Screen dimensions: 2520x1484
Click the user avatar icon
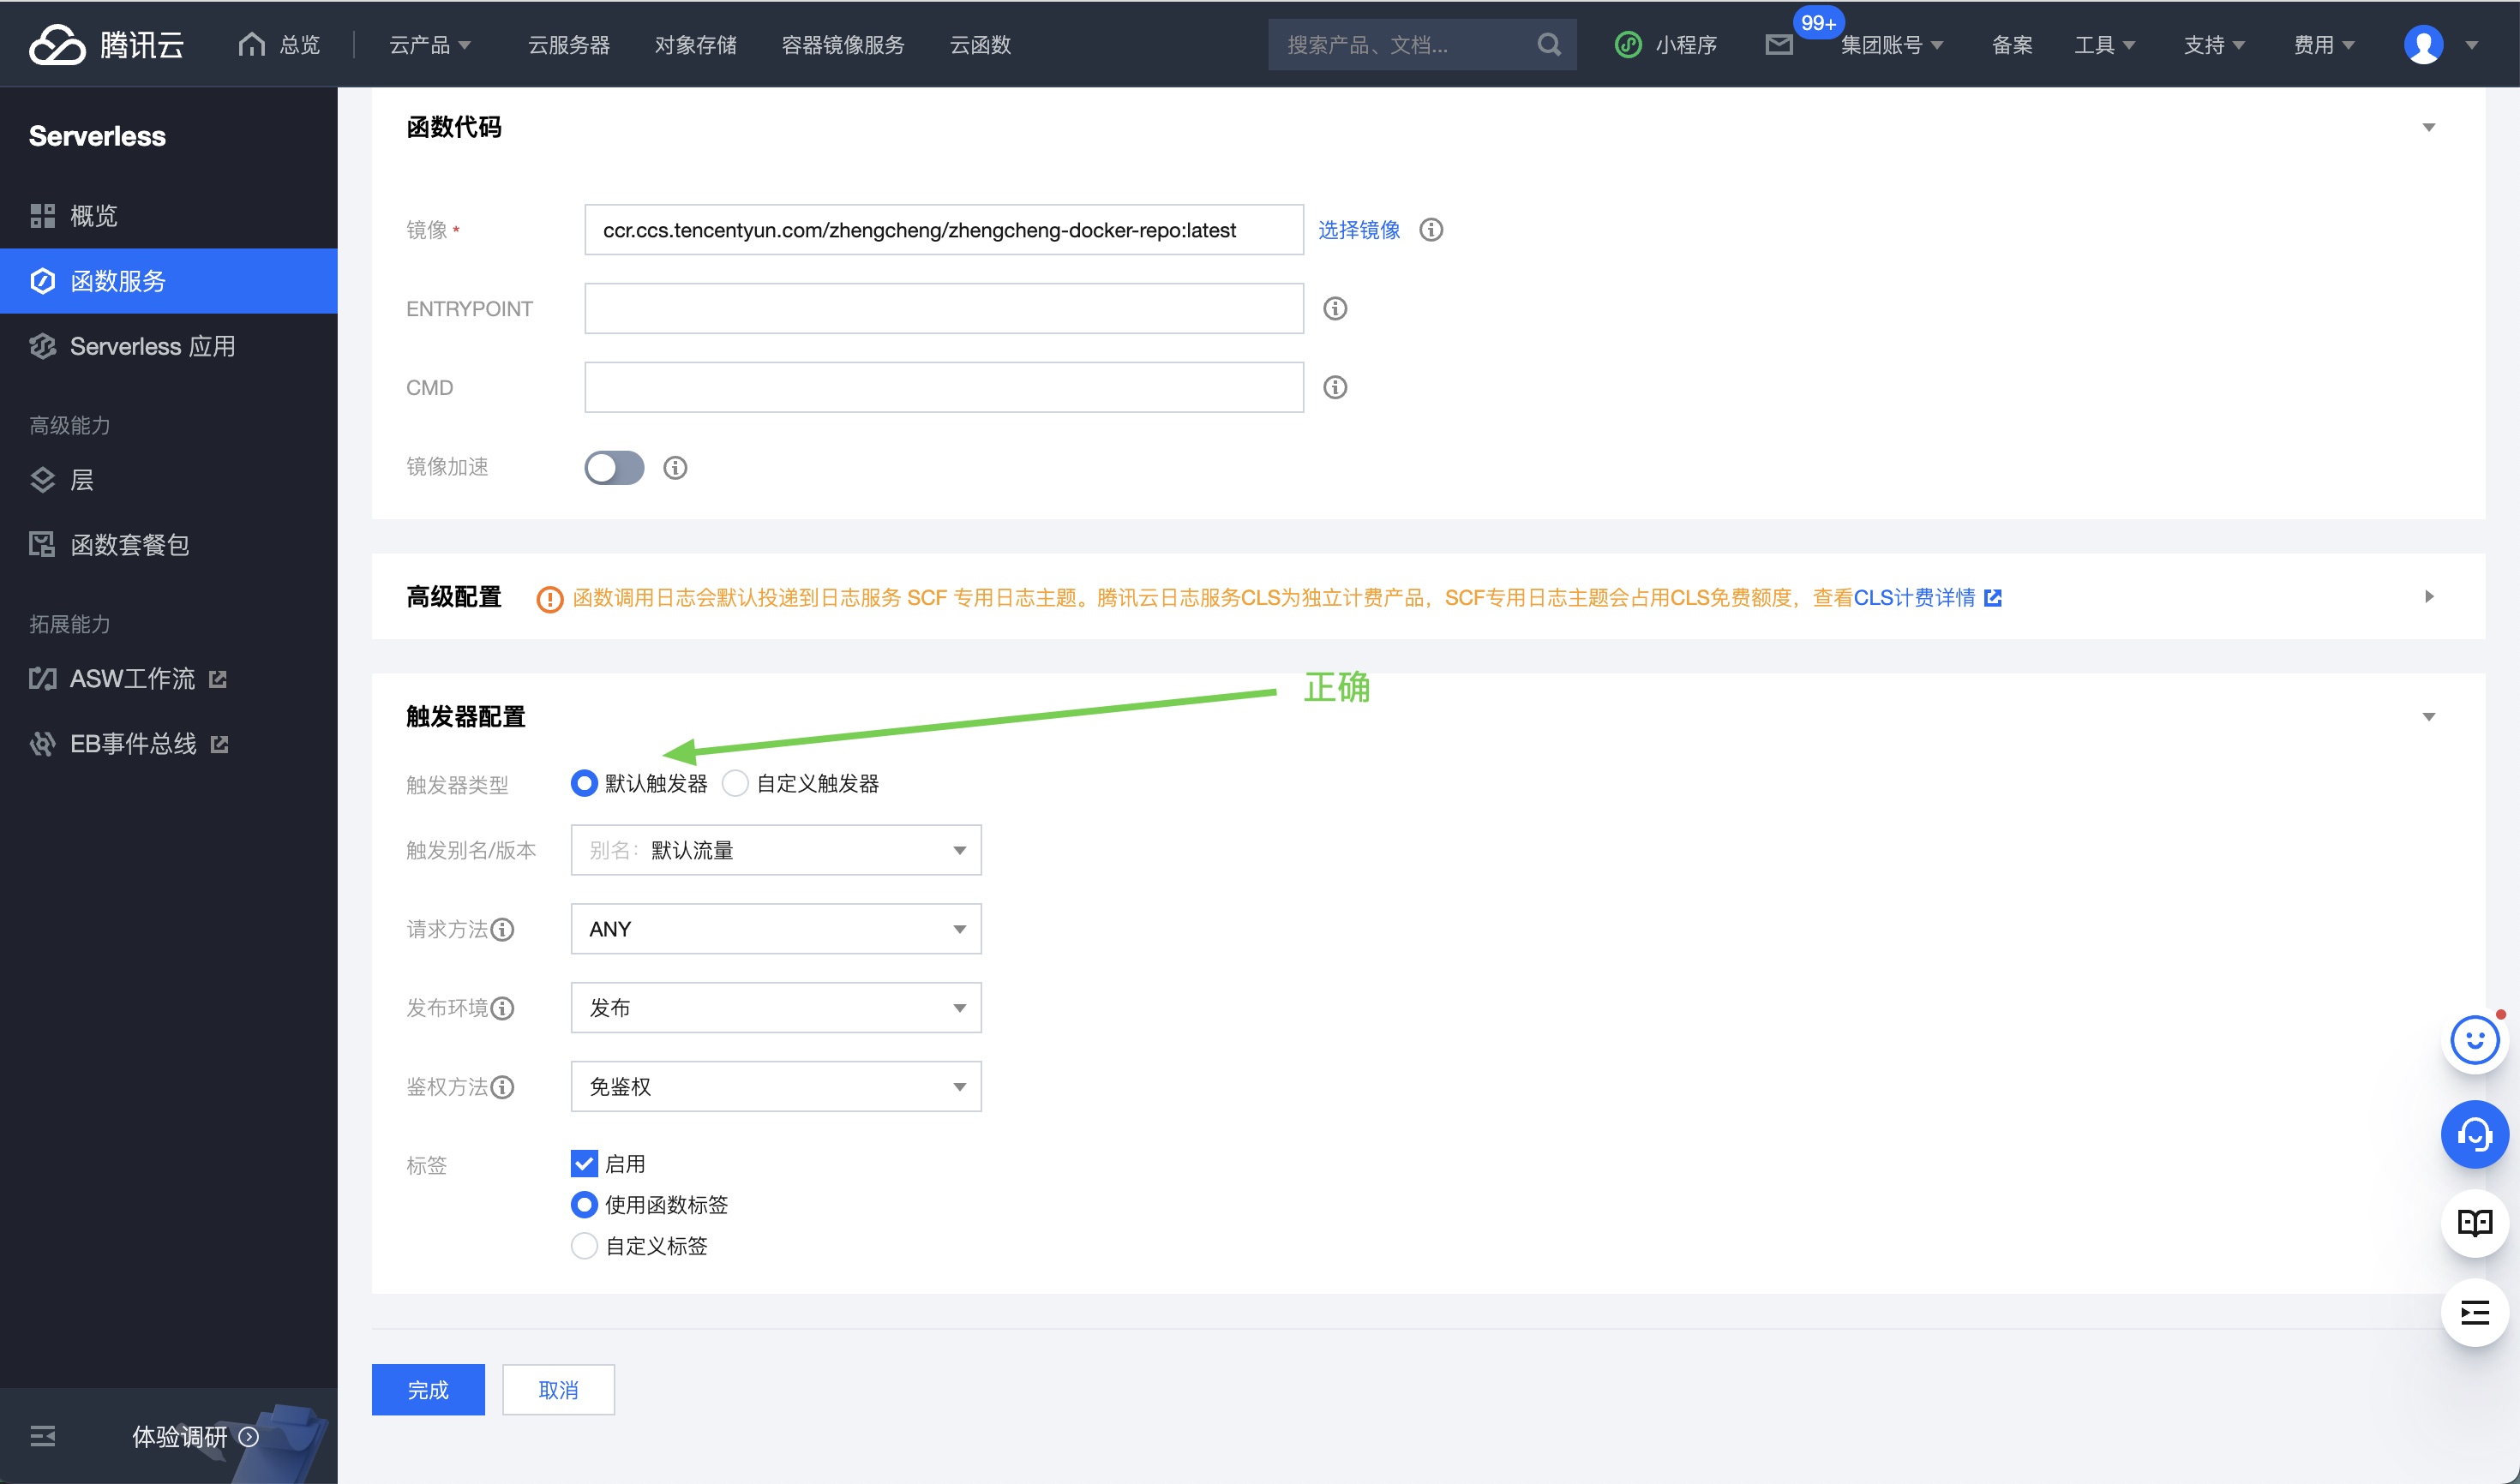2423,45
